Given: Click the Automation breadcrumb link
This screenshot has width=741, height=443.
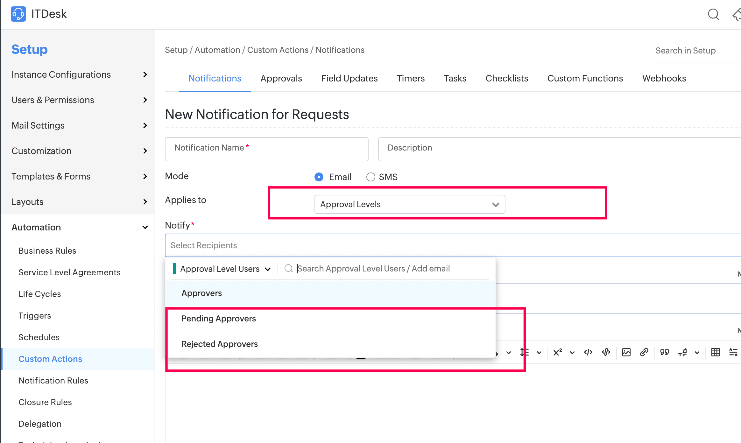Looking at the screenshot, I should tap(217, 50).
